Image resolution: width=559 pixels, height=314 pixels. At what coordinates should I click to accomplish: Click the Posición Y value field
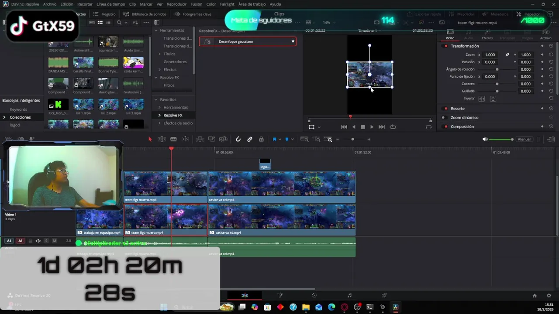[x=525, y=62]
